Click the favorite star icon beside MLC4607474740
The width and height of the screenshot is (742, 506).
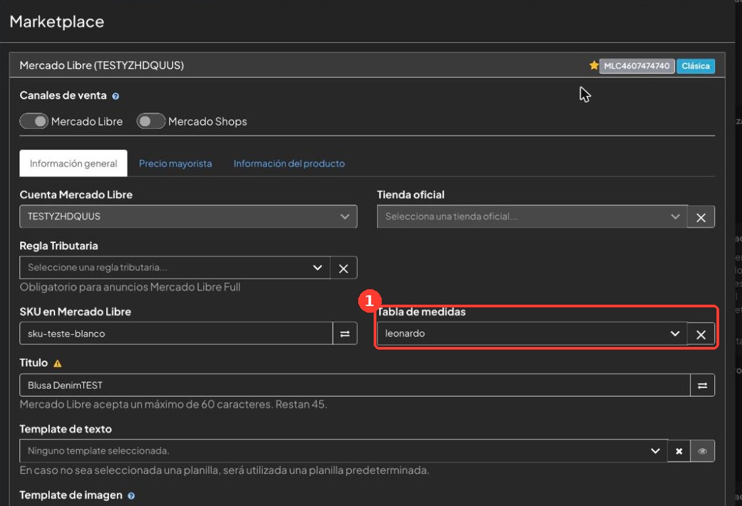point(594,66)
